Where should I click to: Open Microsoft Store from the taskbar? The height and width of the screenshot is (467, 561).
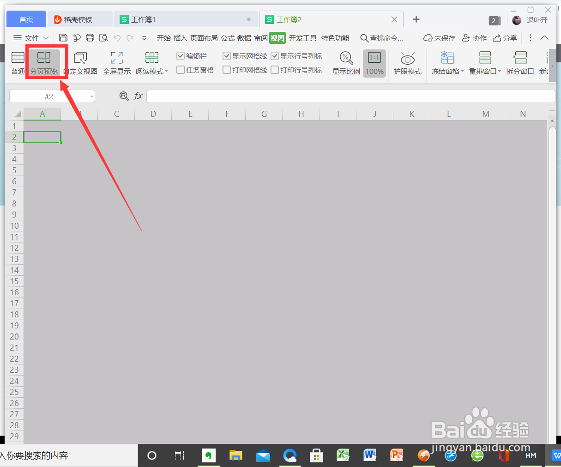(x=316, y=455)
